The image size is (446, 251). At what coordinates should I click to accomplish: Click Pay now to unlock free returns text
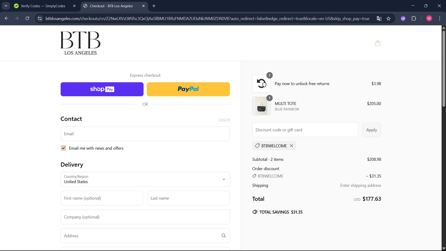pos(302,84)
